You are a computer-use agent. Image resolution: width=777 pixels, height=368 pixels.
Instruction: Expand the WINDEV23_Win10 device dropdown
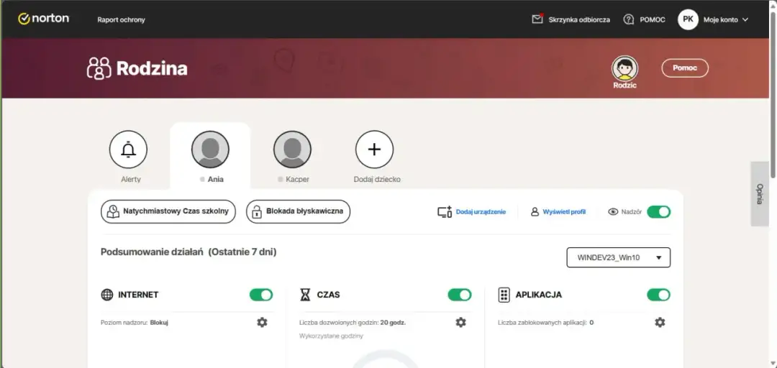[x=618, y=257]
